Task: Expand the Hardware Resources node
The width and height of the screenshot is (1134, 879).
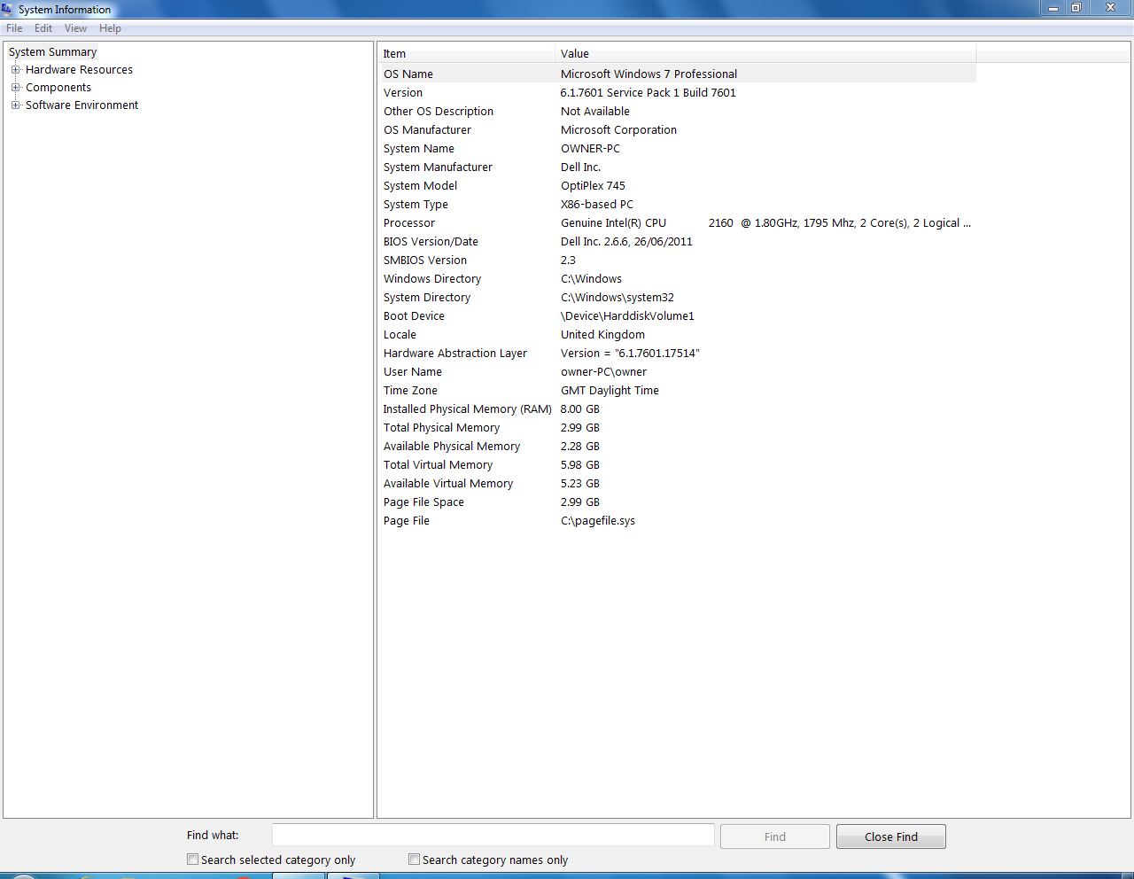Action: coord(15,70)
